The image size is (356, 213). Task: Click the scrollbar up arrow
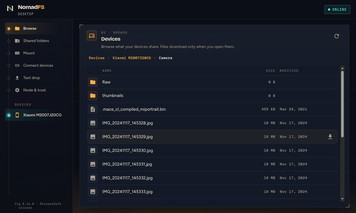tap(342, 68)
